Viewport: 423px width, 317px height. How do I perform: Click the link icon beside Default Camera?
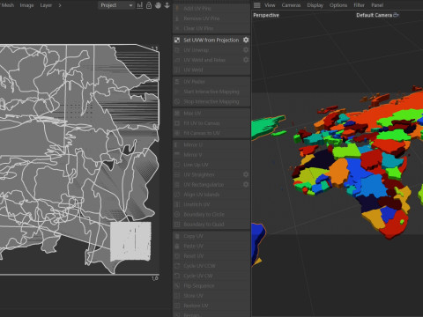pos(396,15)
